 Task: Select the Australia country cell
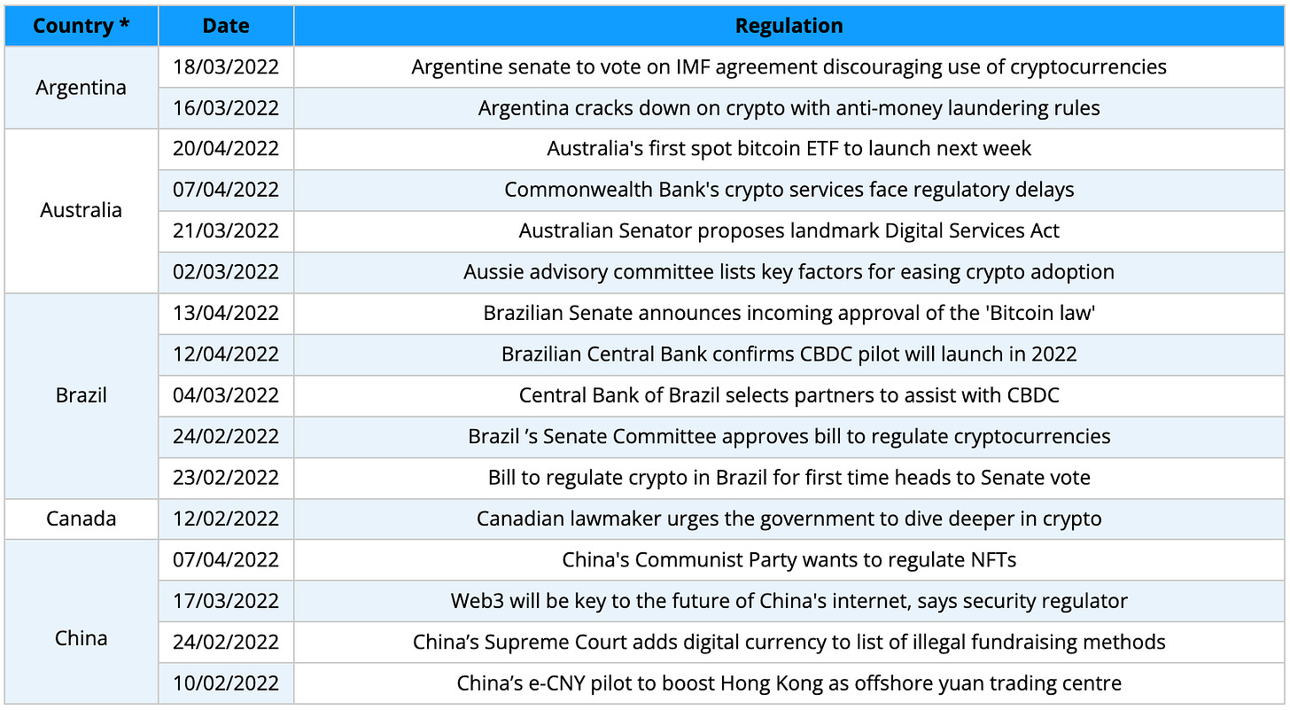pyautogui.click(x=81, y=210)
